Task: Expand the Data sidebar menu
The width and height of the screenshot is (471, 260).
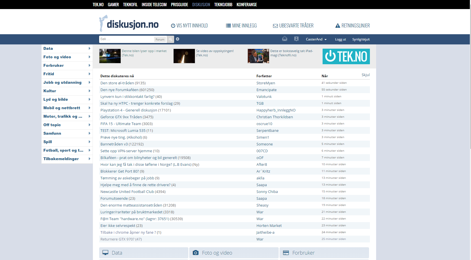Action: [x=89, y=48]
